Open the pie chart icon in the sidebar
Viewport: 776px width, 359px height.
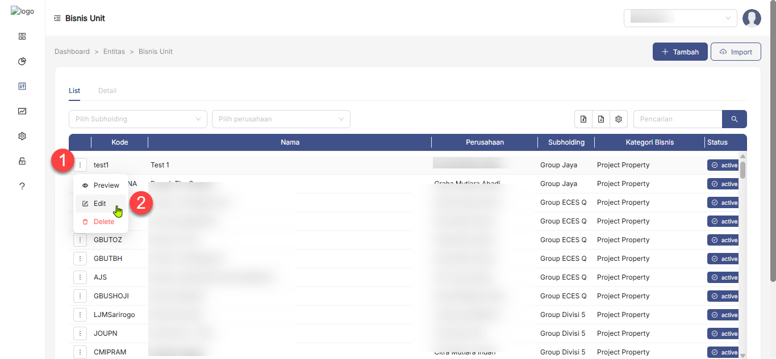pos(22,61)
